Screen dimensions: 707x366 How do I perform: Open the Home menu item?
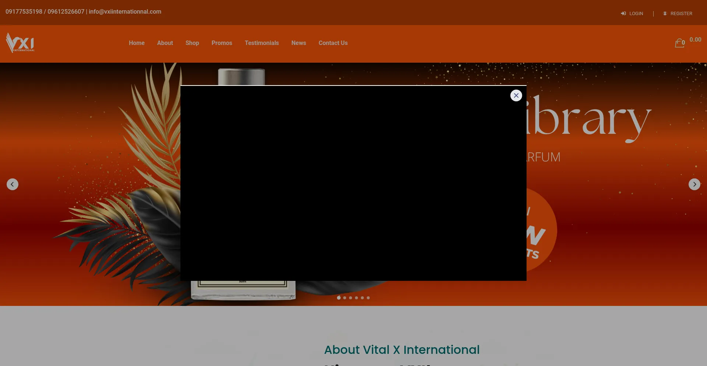pos(137,43)
